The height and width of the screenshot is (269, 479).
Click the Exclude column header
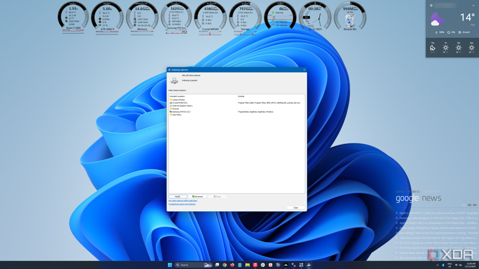coord(241,97)
